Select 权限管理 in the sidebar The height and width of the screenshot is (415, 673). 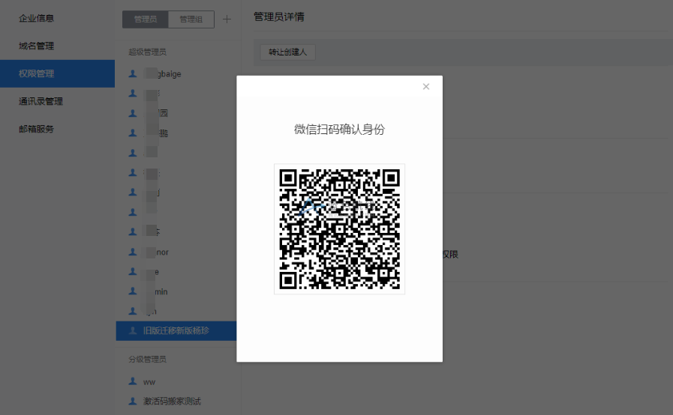tap(57, 73)
